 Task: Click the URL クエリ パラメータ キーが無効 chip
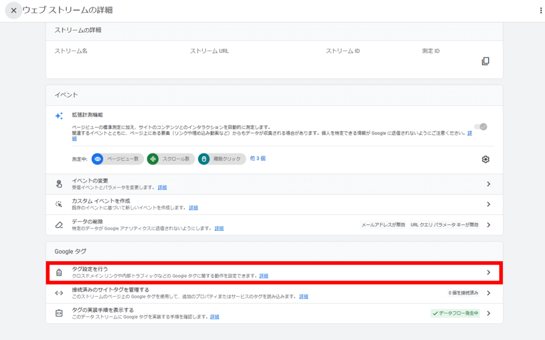pos(444,225)
